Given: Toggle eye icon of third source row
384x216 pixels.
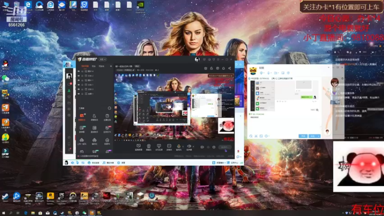Looking at the screenshot, I should pyautogui.click(x=79, y=80).
